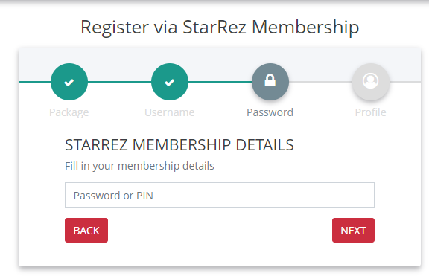Image resolution: width=429 pixels, height=276 pixels.
Task: Click progress line between Package and Username
Action: 120,82
